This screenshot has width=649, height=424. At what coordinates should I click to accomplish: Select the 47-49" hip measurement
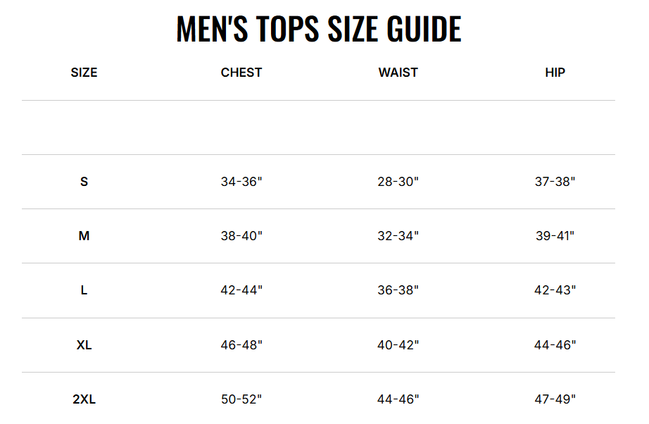click(x=555, y=399)
